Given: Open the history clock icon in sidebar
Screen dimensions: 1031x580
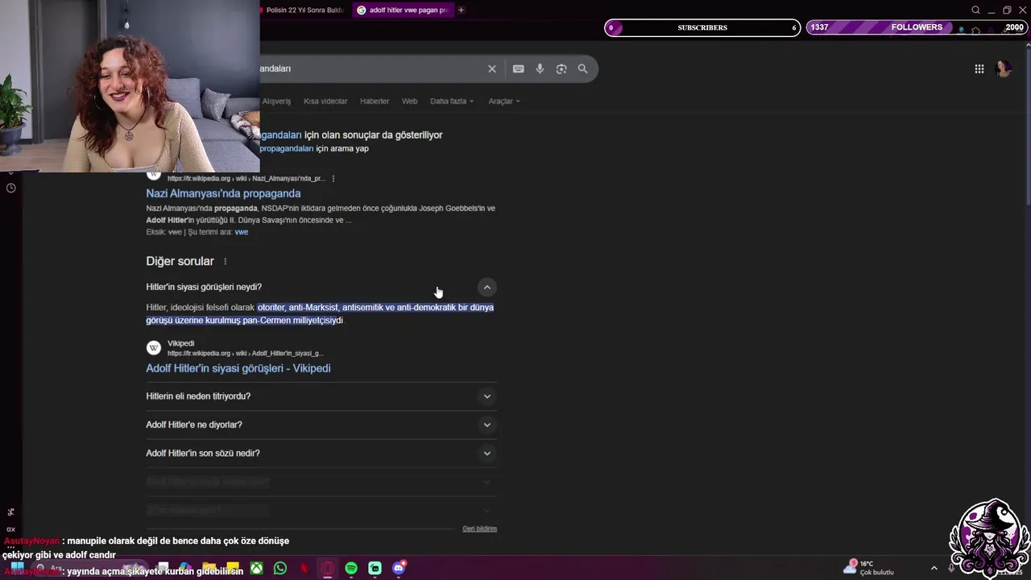Looking at the screenshot, I should (10, 188).
